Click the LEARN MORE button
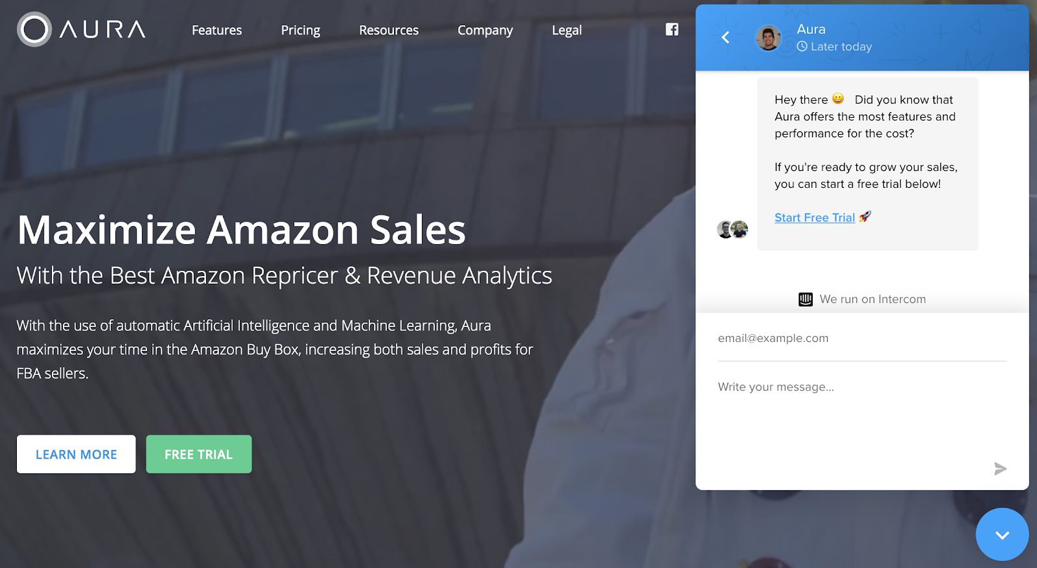The width and height of the screenshot is (1037, 568). pyautogui.click(x=76, y=454)
